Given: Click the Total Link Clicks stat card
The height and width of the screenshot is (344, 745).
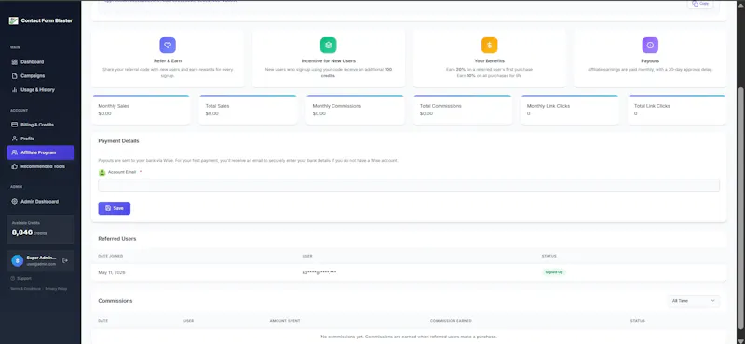Looking at the screenshot, I should point(677,110).
